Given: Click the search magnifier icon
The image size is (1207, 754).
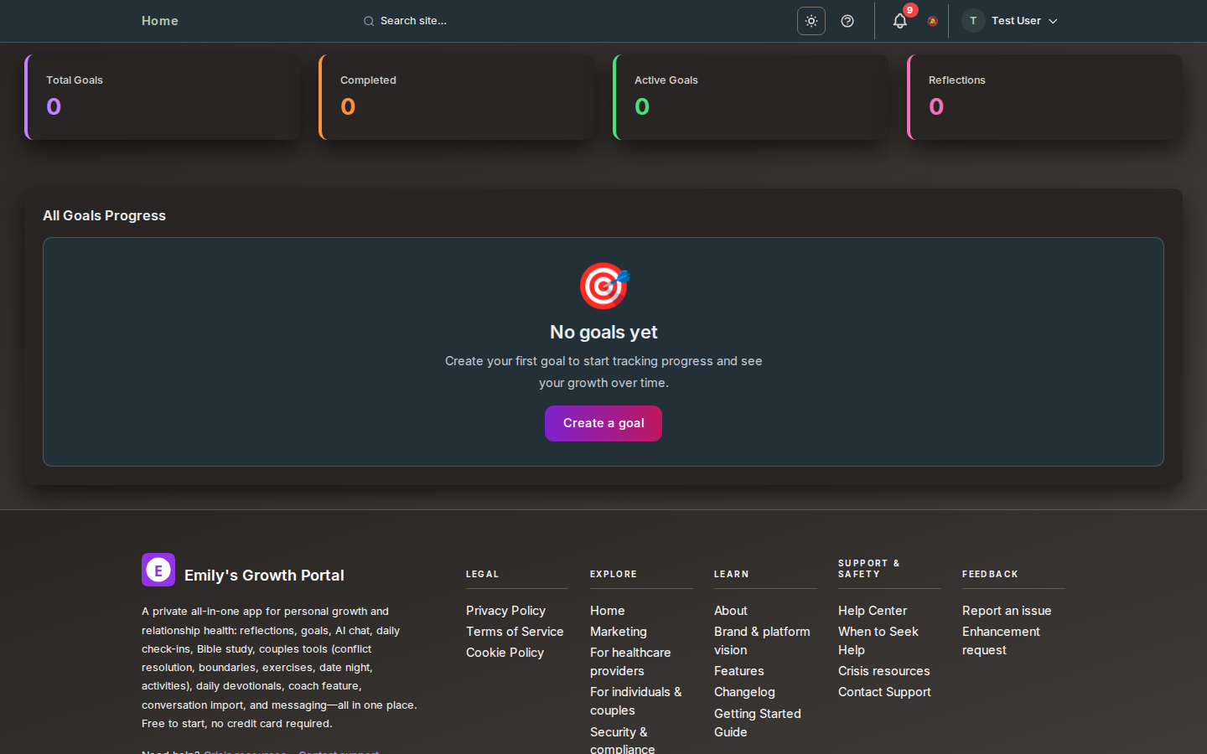Looking at the screenshot, I should point(369,21).
